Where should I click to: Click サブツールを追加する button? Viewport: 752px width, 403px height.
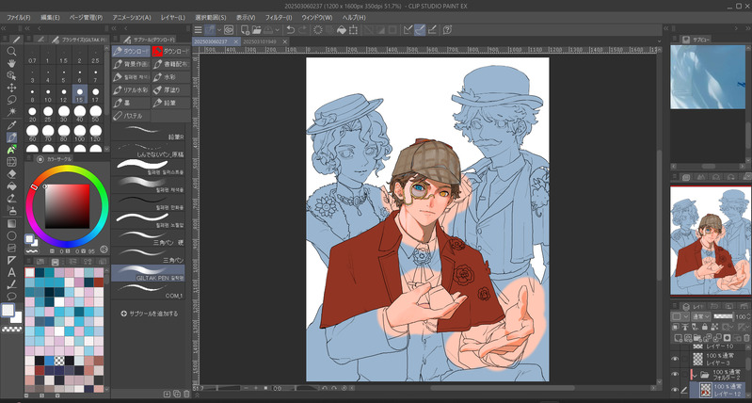point(150,313)
